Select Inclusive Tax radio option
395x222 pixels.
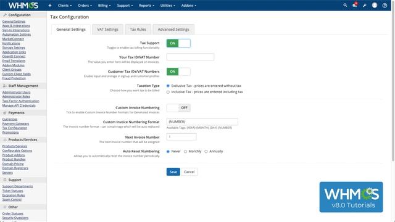pos(168,92)
